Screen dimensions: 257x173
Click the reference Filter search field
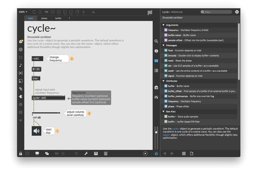tap(218, 12)
